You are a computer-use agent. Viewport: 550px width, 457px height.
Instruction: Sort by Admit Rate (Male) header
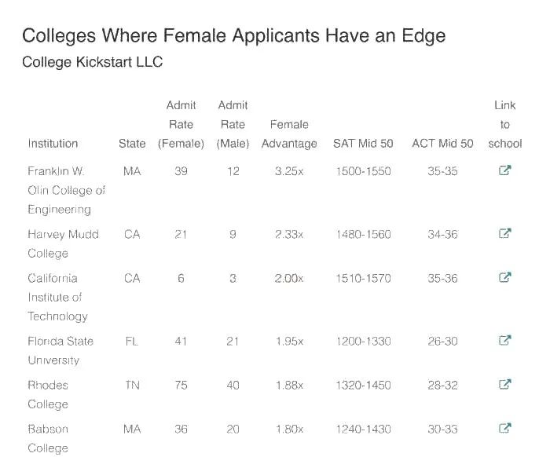(233, 124)
